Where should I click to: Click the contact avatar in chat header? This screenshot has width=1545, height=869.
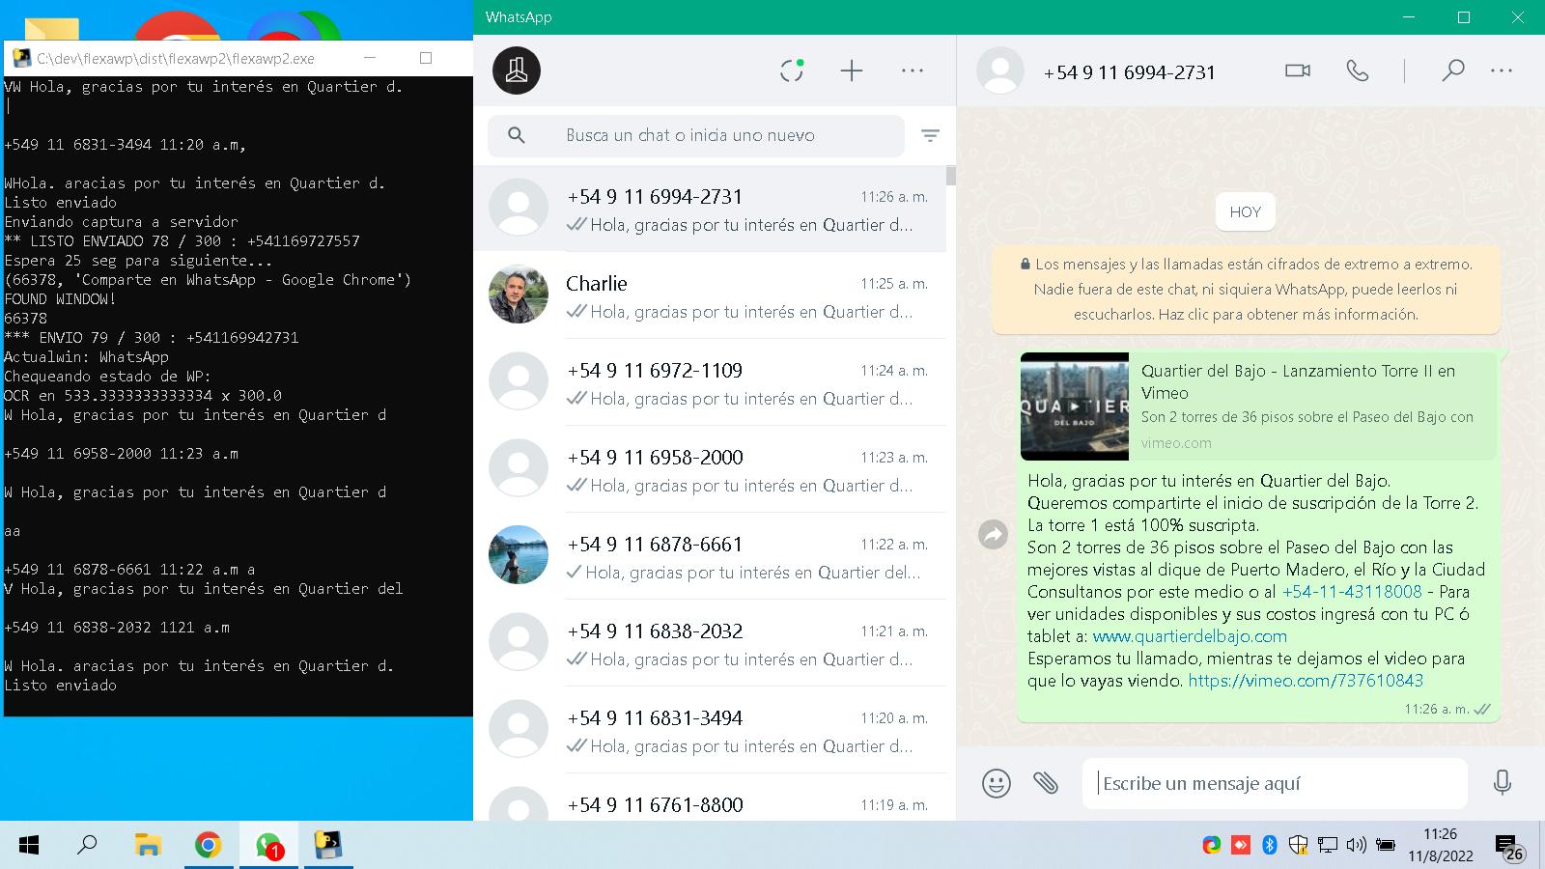(1000, 70)
